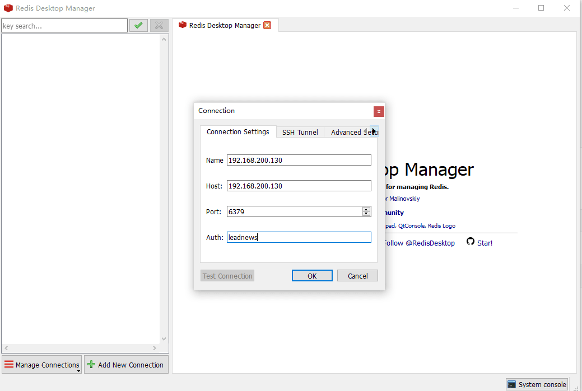The image size is (582, 391).
Task: Click the gray X clear search button
Action: [x=160, y=25]
